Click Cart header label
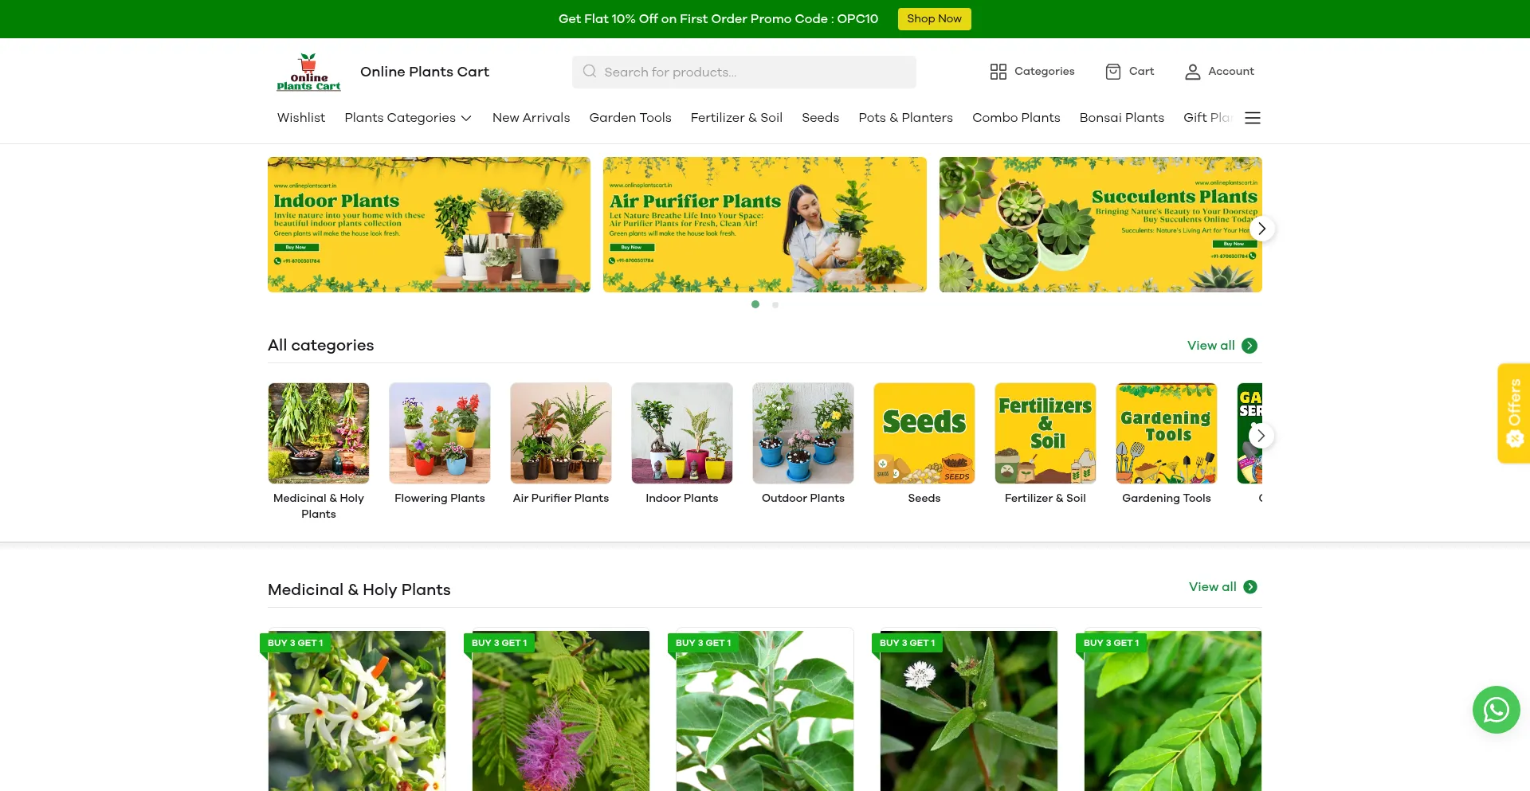 tap(1141, 72)
